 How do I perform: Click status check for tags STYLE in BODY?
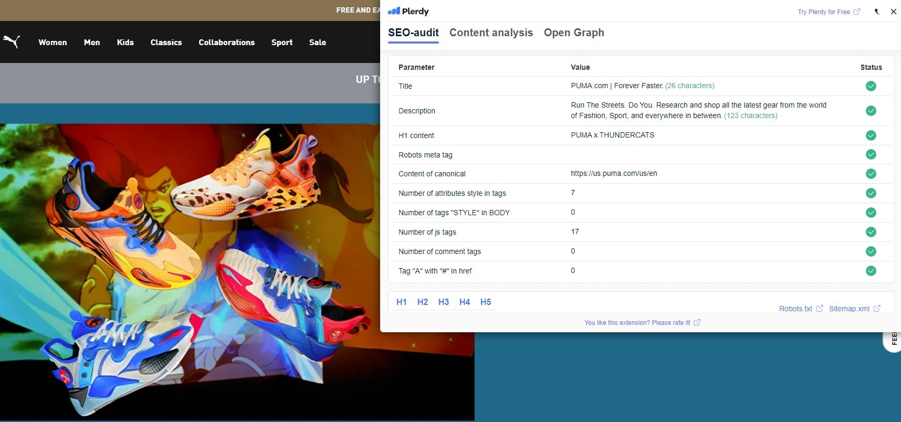pyautogui.click(x=871, y=213)
